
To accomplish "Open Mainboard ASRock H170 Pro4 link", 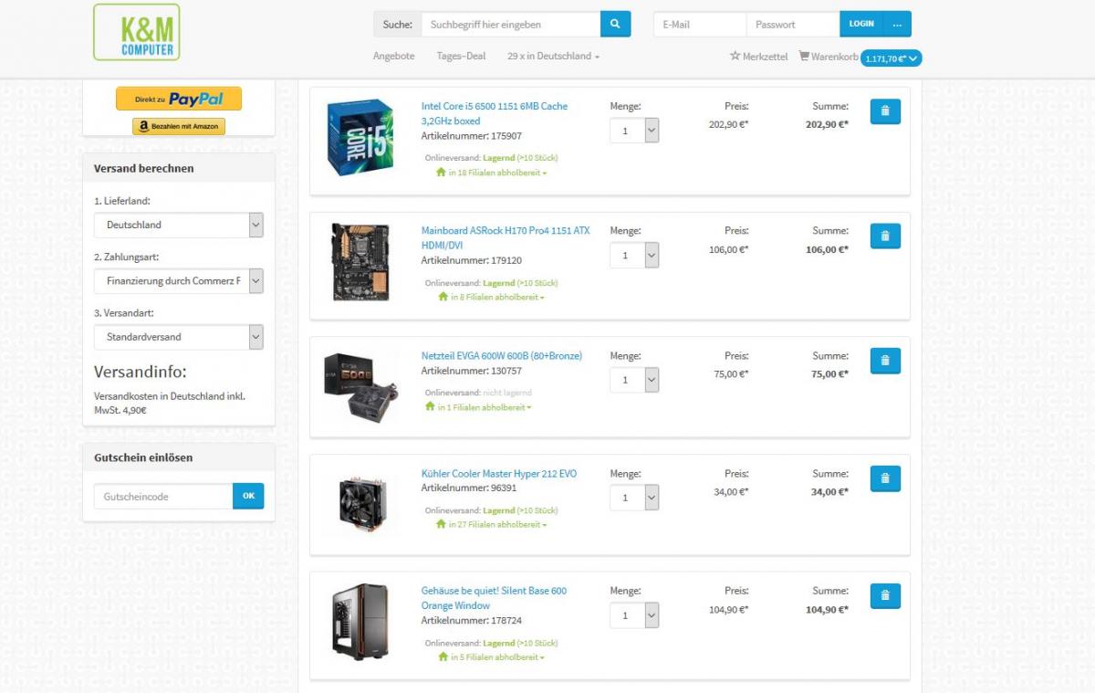I will (x=506, y=237).
